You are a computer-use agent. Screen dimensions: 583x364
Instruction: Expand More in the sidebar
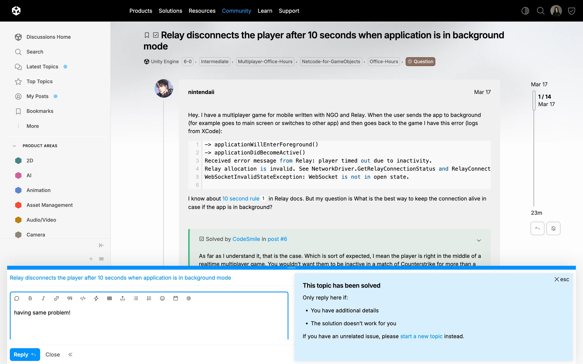tap(32, 126)
